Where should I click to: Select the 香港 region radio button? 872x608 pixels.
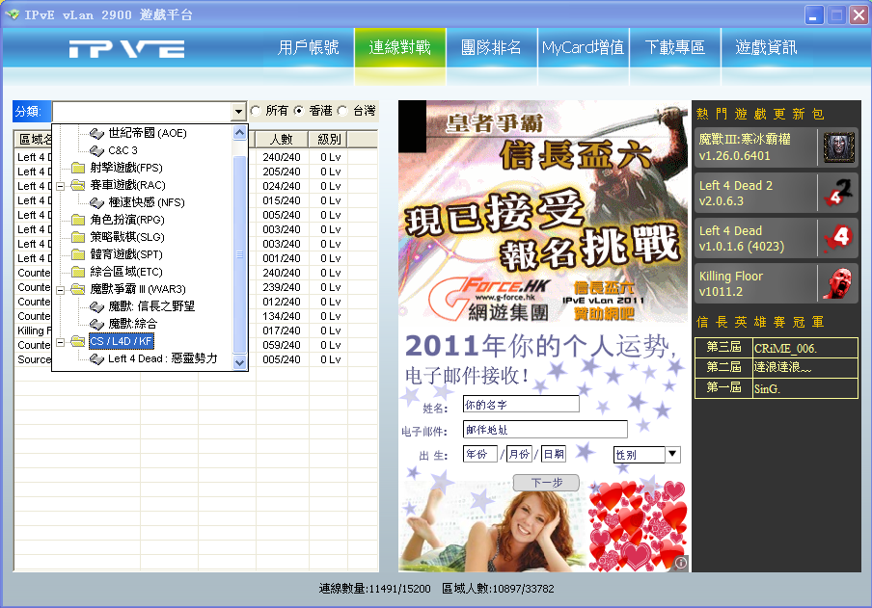[299, 111]
